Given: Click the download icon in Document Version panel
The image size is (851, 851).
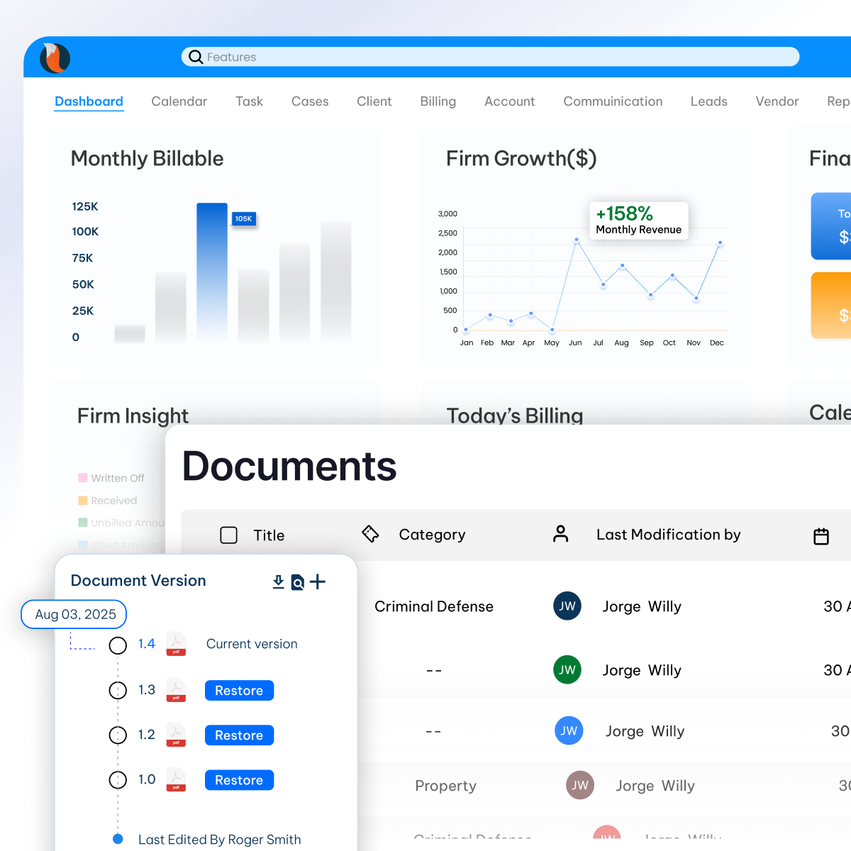Looking at the screenshot, I should pyautogui.click(x=279, y=582).
